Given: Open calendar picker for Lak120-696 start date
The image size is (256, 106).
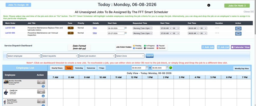Looking at the screenshot, I should 126,28.
